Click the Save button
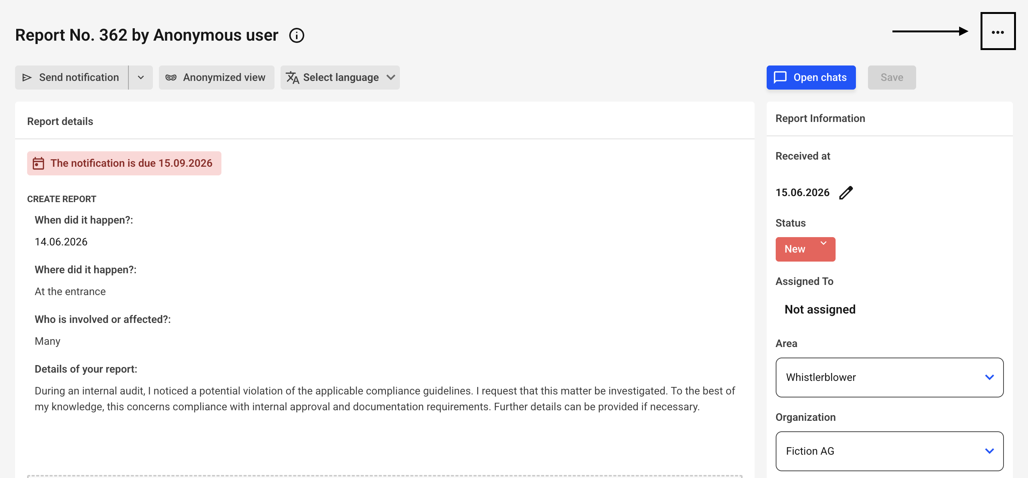This screenshot has width=1028, height=478. click(x=892, y=78)
